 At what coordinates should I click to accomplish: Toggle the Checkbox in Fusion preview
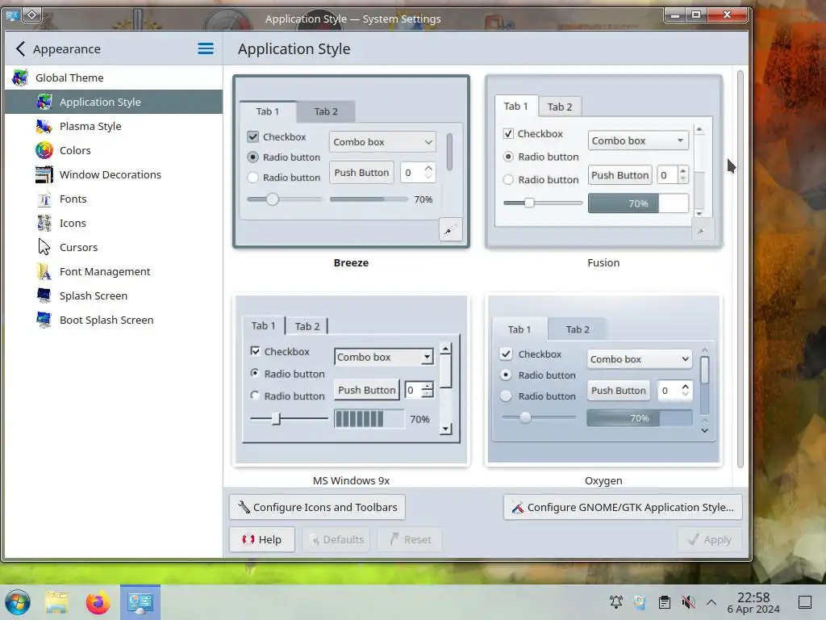508,134
